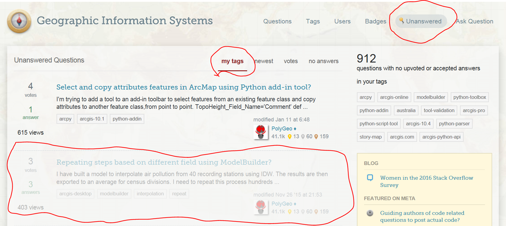Click the repeat tag

coord(179,194)
